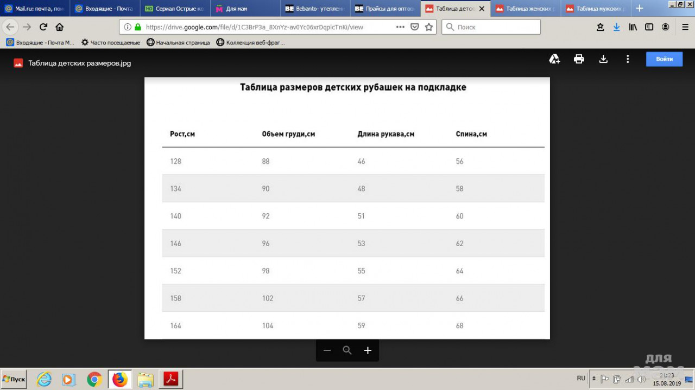Image resolution: width=695 pixels, height=390 pixels.
Task: Download the file with the viewer's download icon
Action: 603,59
